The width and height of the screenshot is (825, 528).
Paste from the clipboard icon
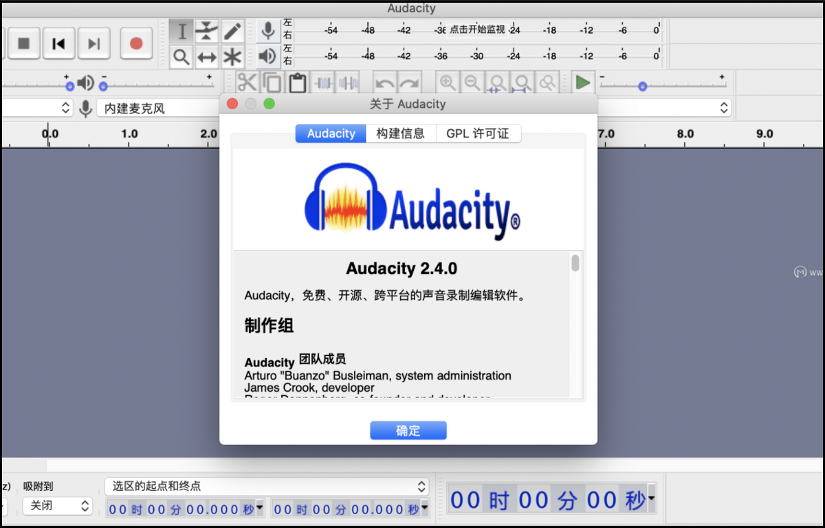tap(298, 83)
